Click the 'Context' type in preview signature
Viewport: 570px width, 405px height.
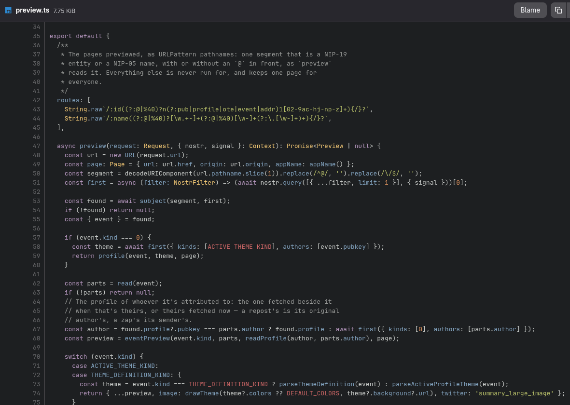(x=262, y=146)
